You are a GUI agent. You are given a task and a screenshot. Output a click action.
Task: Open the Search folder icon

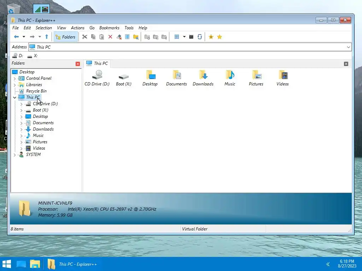(x=136, y=37)
